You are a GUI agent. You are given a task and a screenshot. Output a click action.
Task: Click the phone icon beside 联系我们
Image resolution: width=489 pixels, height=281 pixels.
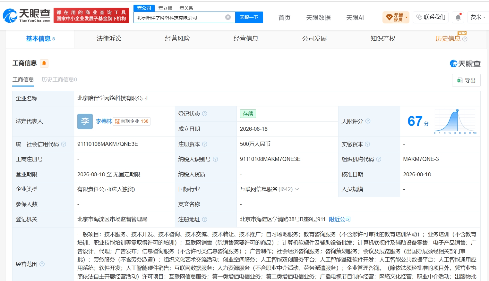[419, 17]
